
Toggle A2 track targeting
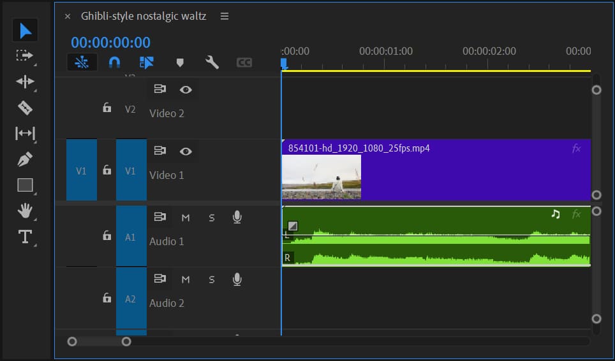coord(131,299)
